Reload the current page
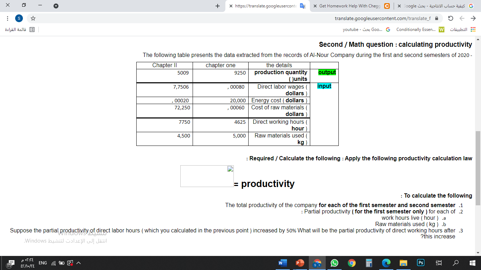The width and height of the screenshot is (481, 270). [x=450, y=18]
